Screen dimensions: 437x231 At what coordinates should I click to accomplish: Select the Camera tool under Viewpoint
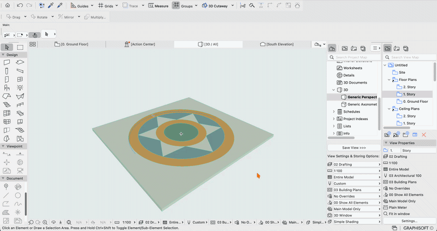[20, 170]
